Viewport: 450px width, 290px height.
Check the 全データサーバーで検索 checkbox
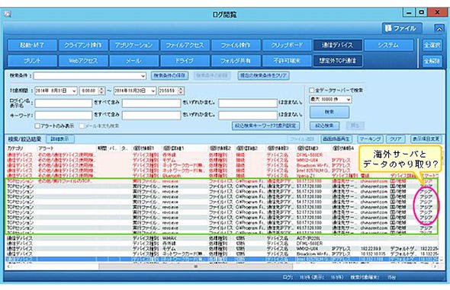pyautogui.click(x=312, y=90)
